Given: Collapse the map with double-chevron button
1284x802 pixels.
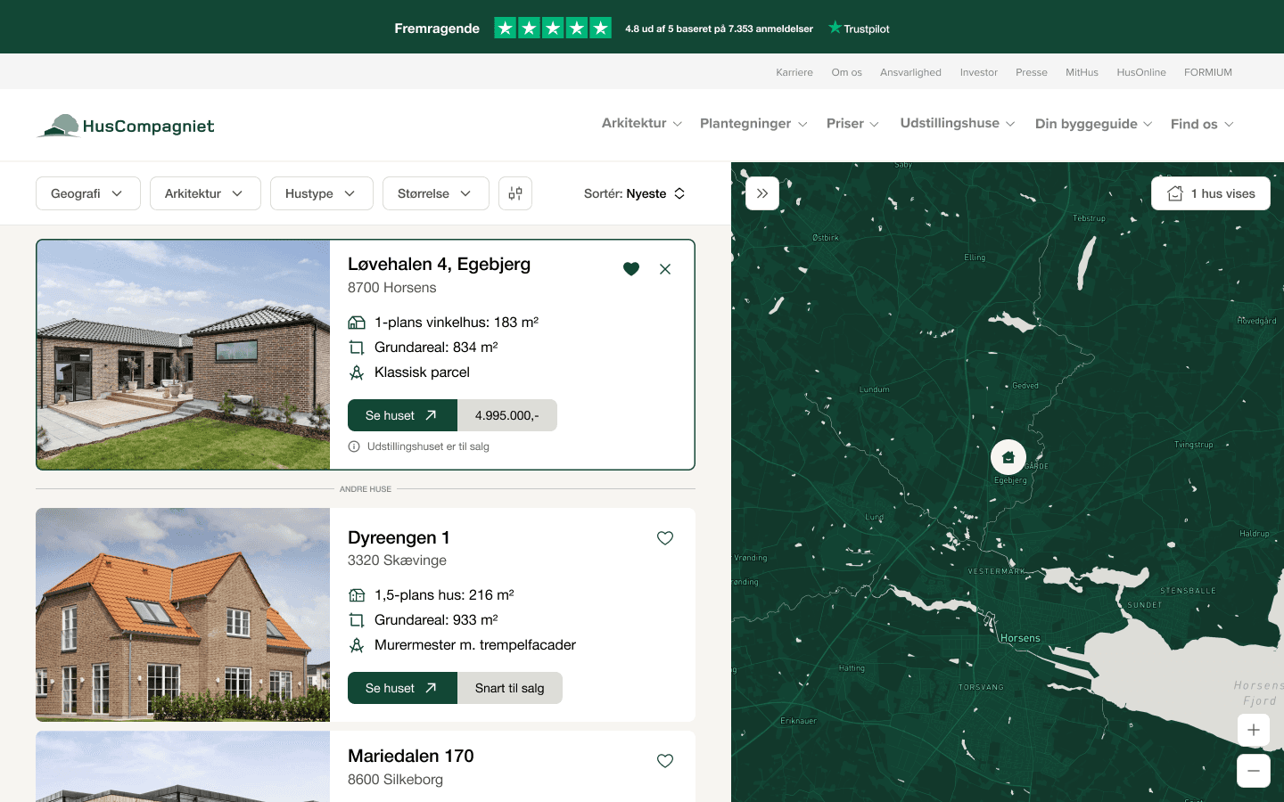Looking at the screenshot, I should pyautogui.click(x=762, y=193).
